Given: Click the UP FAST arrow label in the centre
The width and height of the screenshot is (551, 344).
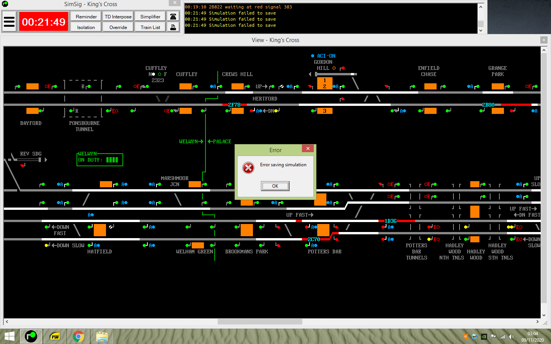Looking at the screenshot, I should pyautogui.click(x=300, y=215).
